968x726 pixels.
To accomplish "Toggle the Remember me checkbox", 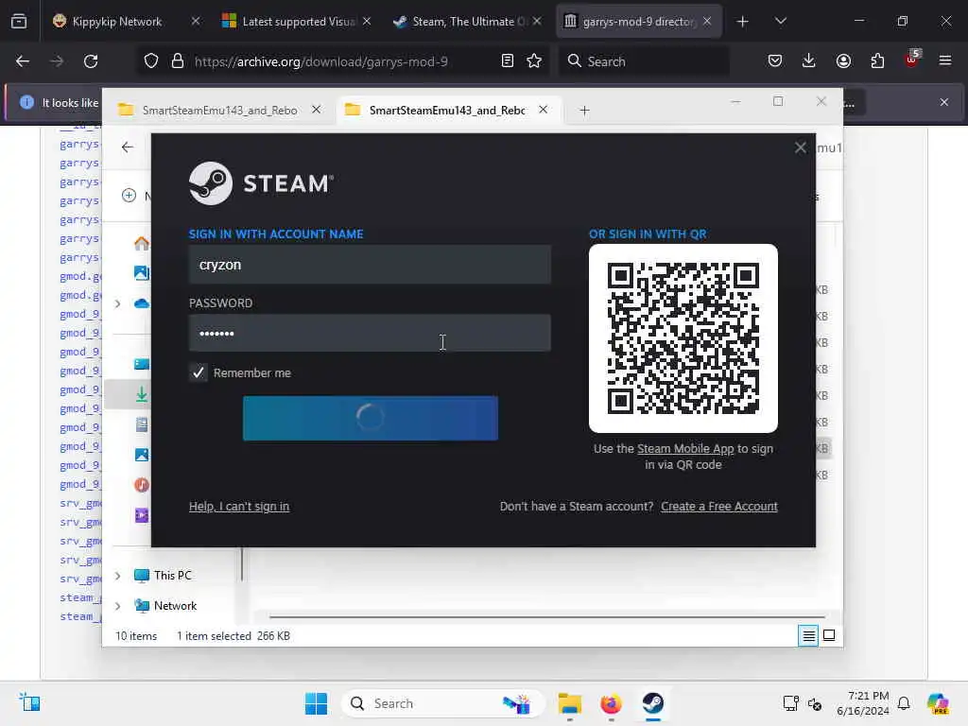I will tap(199, 372).
